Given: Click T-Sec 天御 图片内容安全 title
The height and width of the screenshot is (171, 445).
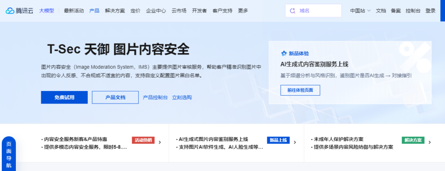Looking at the screenshot, I should (118, 50).
